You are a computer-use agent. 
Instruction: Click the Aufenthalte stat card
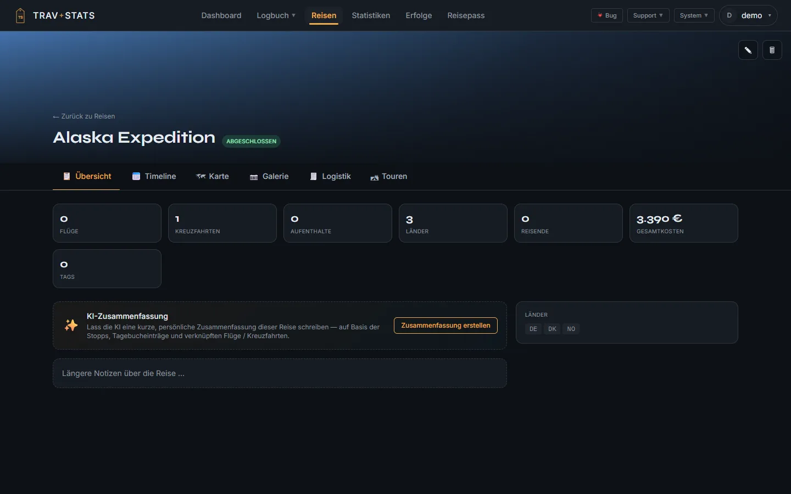[x=338, y=223]
